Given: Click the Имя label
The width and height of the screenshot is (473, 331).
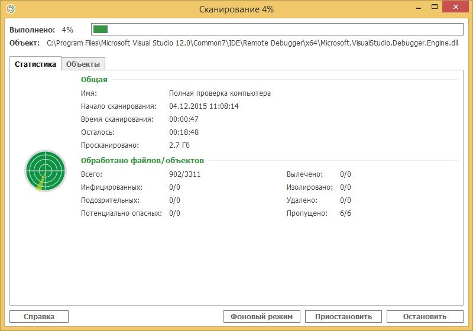Looking at the screenshot, I should (x=89, y=93).
